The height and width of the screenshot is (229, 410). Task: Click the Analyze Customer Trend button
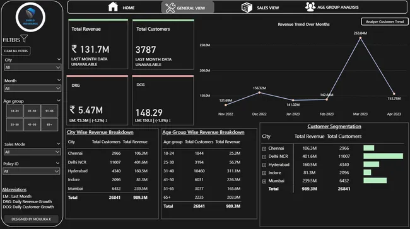point(385,21)
